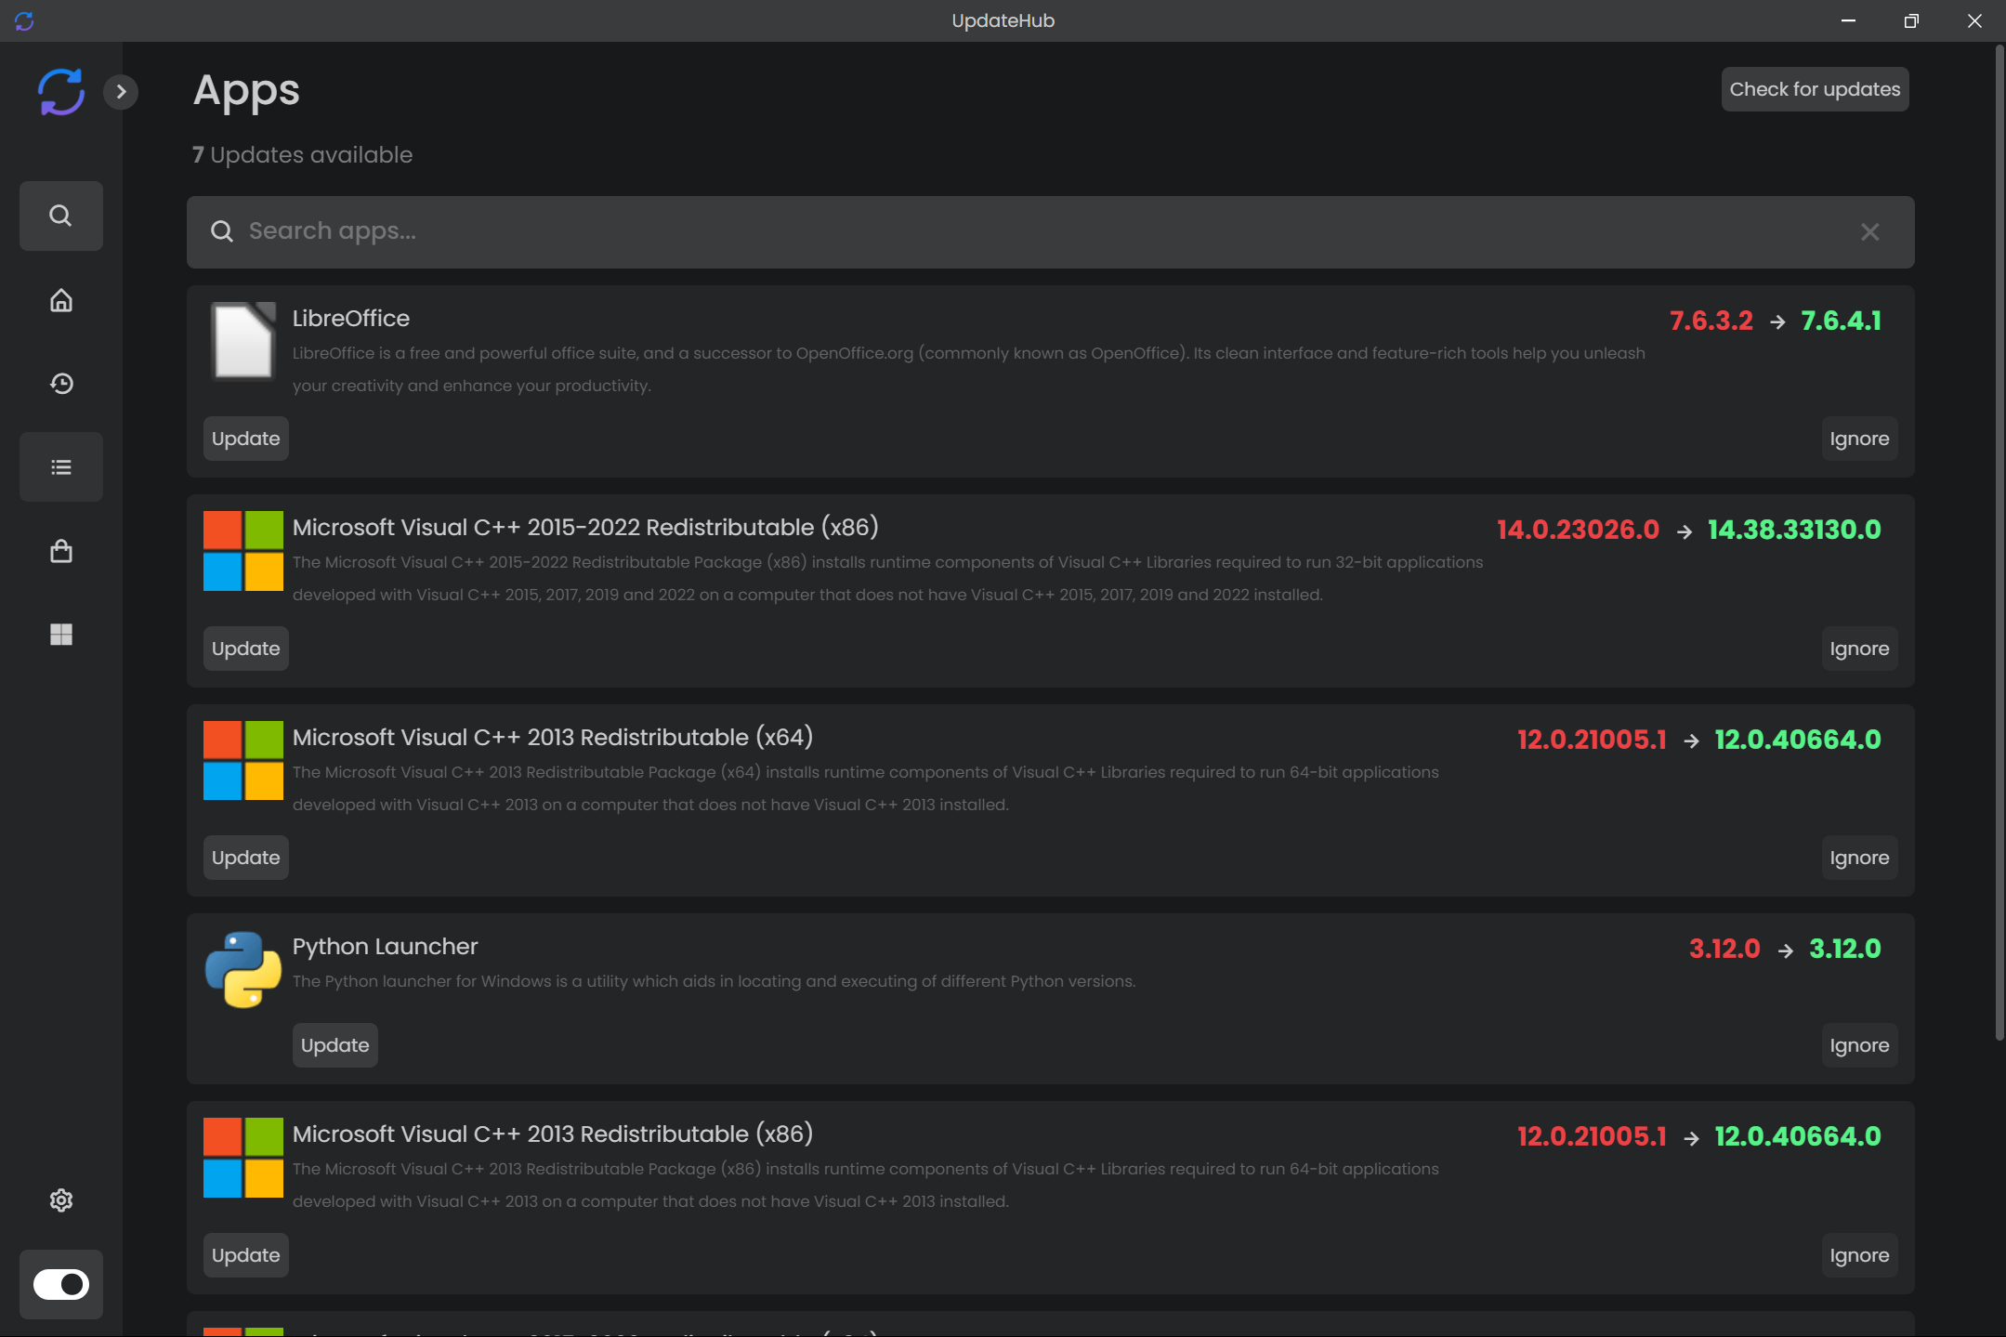The height and width of the screenshot is (1337, 2006).
Task: Click the UpdateHub refresh logo
Action: [x=60, y=91]
